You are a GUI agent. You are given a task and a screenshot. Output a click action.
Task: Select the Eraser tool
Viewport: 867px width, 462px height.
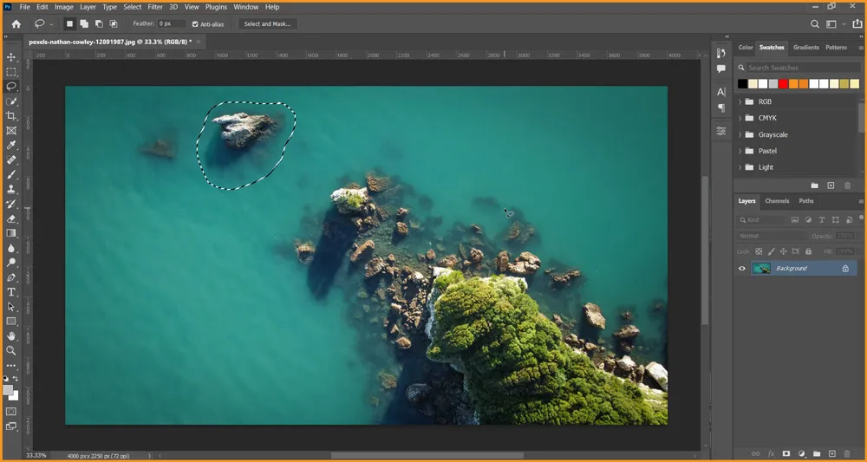click(11, 218)
